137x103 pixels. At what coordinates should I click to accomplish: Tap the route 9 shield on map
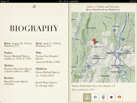90,70
